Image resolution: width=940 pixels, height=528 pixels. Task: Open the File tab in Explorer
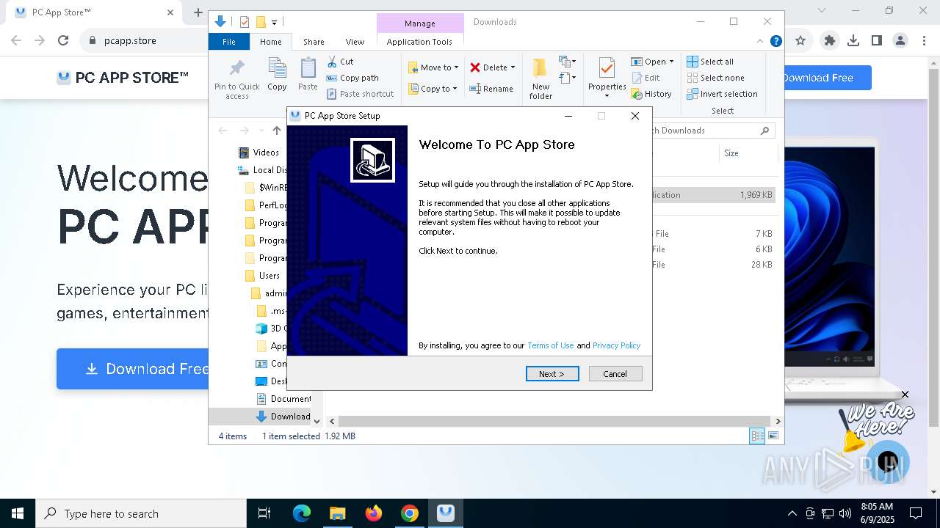229,42
